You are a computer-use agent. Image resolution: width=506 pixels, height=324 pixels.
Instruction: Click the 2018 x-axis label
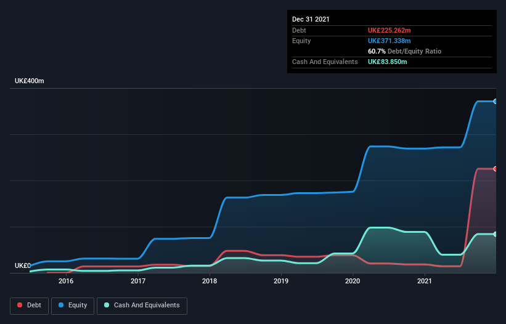210,281
